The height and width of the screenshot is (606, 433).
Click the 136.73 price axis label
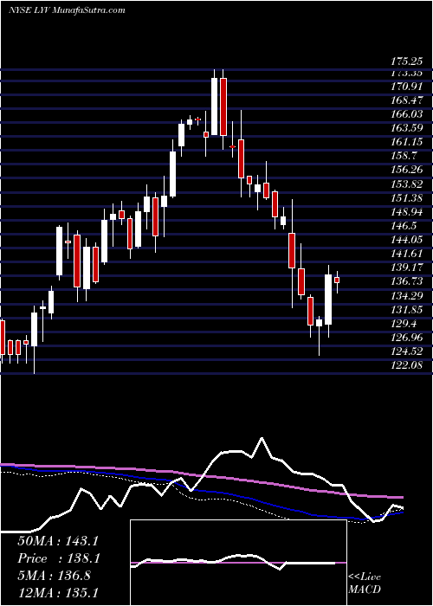[406, 281]
